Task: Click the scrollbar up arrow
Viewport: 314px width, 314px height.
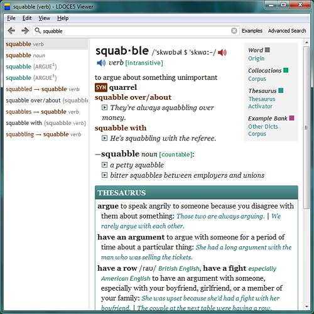Action: pos(306,43)
